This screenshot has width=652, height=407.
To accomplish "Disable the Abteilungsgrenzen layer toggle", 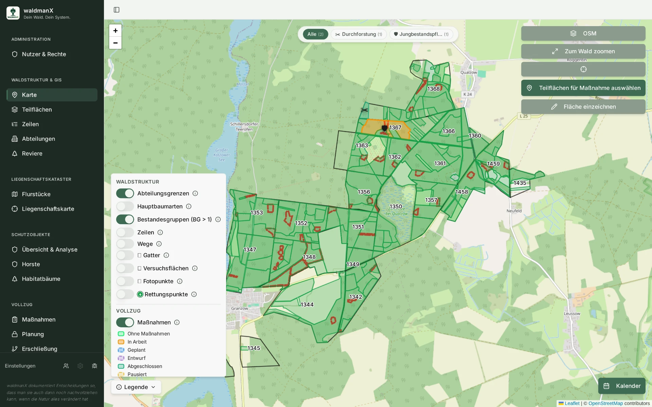I will 125,193.
